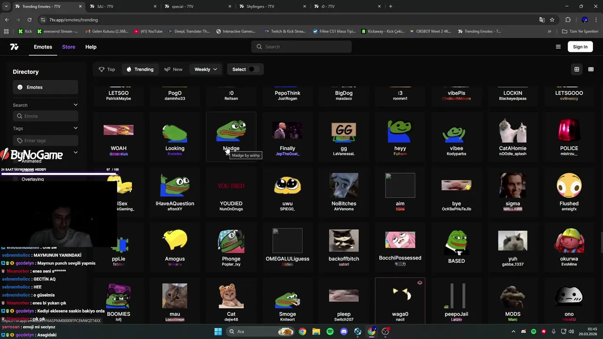
Task: Switch to compact grid view icon
Action: point(591,69)
